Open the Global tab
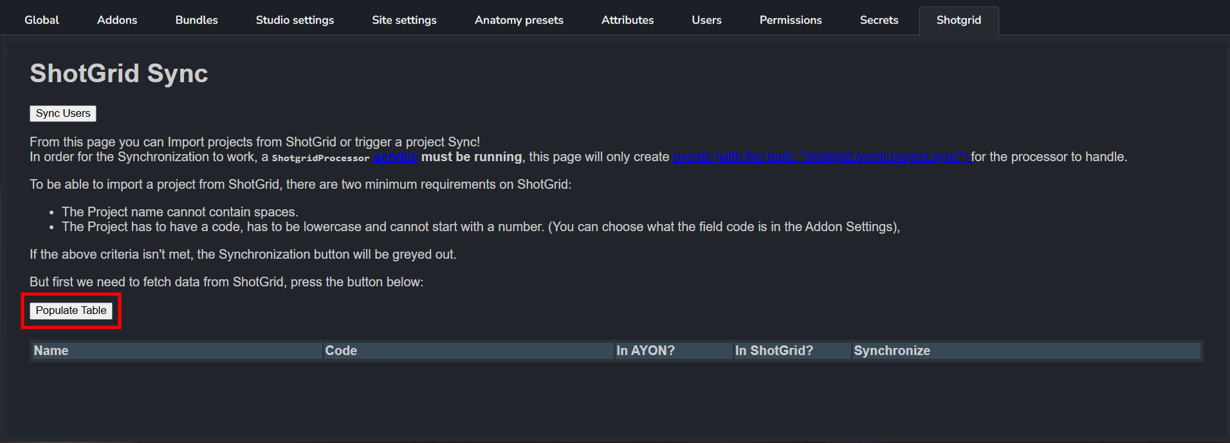The width and height of the screenshot is (1230, 443). pos(42,20)
